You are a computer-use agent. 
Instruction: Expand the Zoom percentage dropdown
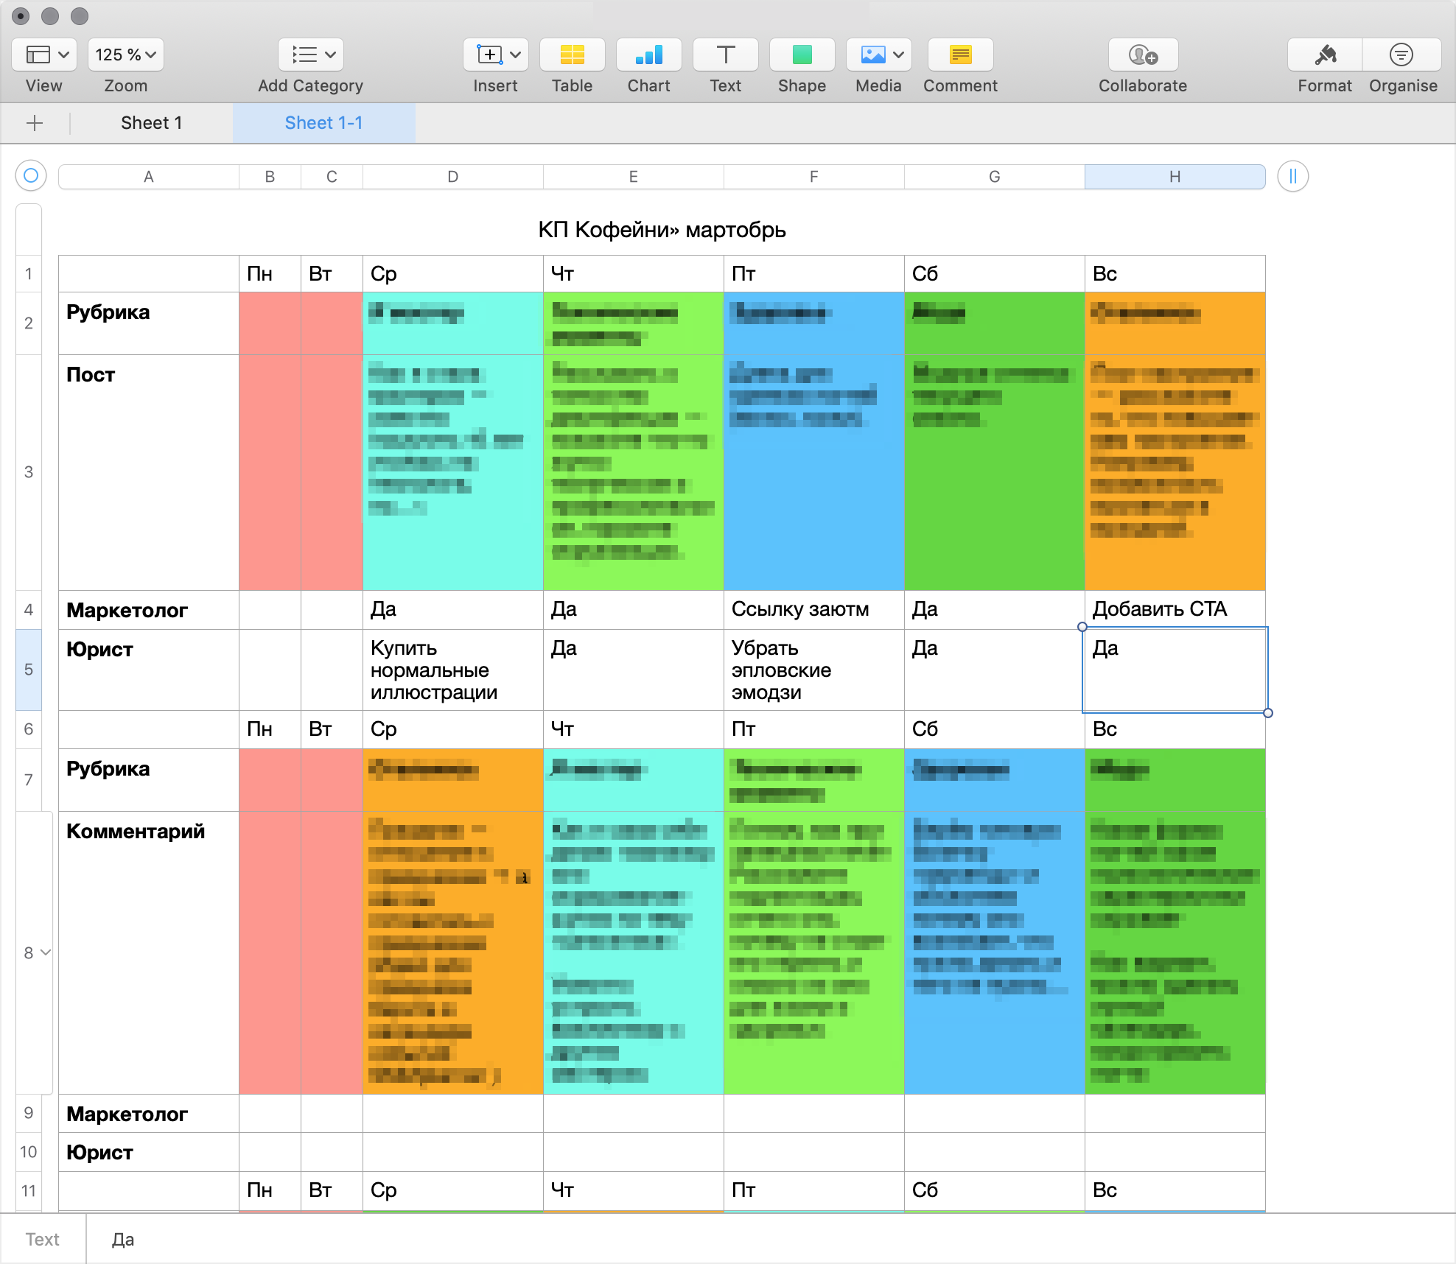(124, 55)
